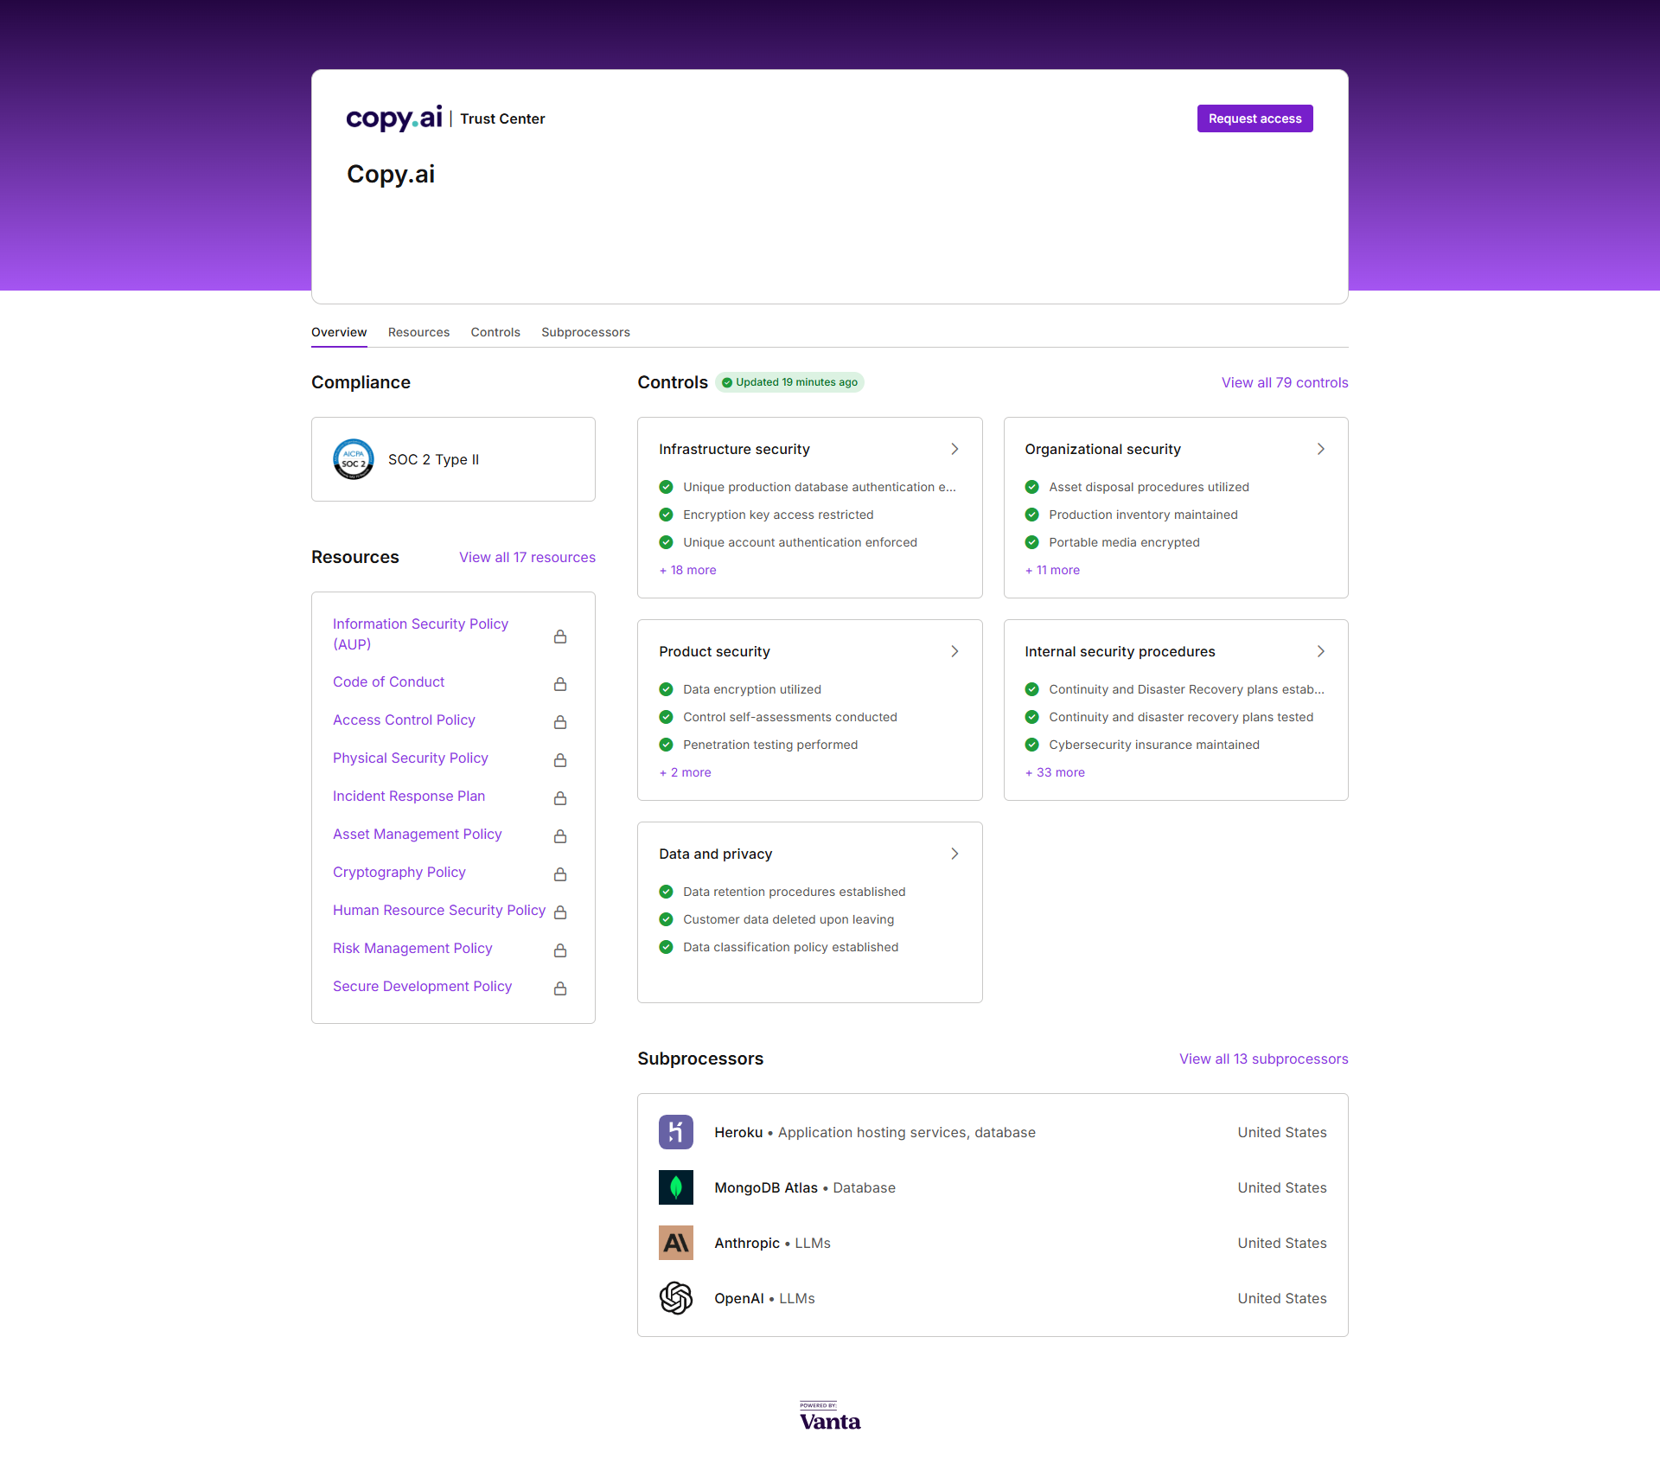Click the Updated 19 minutes ago badge
Image resolution: width=1660 pixels, height=1465 pixels.
pyautogui.click(x=789, y=382)
